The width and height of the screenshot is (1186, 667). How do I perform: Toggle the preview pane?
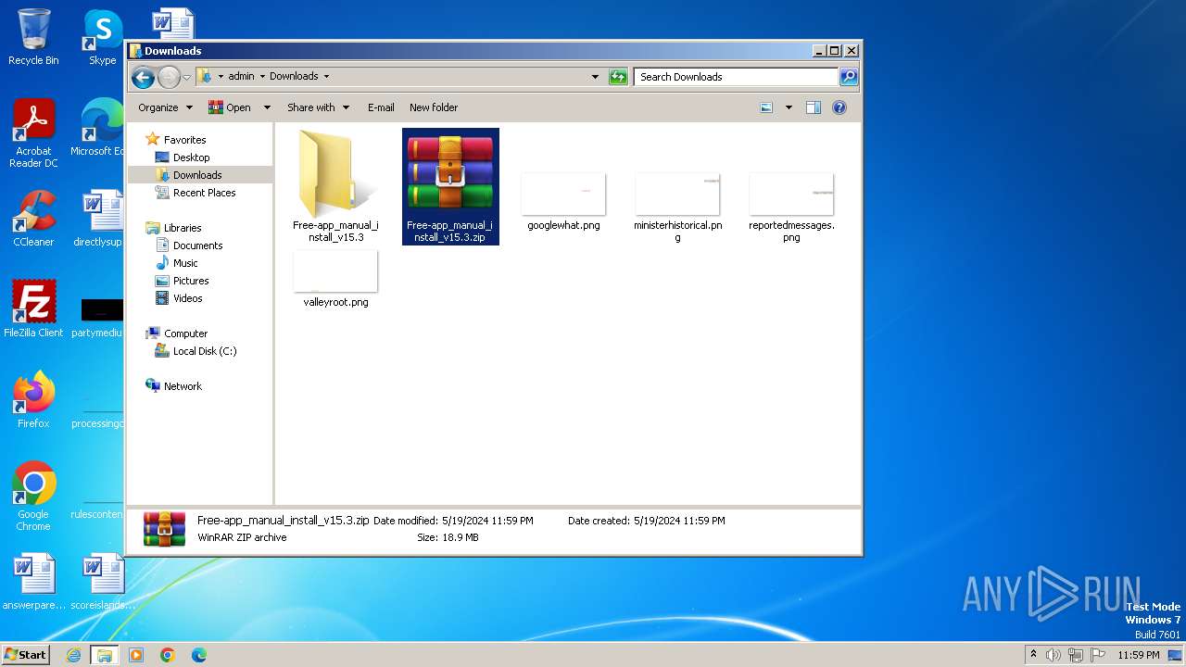(814, 107)
